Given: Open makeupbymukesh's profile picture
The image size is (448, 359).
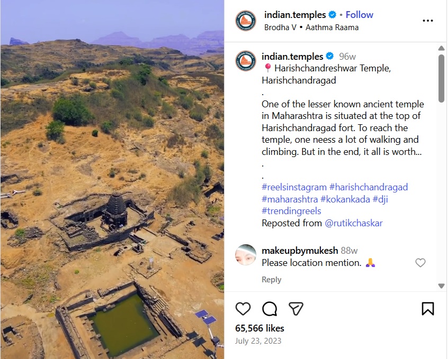Looking at the screenshot, I should [246, 254].
